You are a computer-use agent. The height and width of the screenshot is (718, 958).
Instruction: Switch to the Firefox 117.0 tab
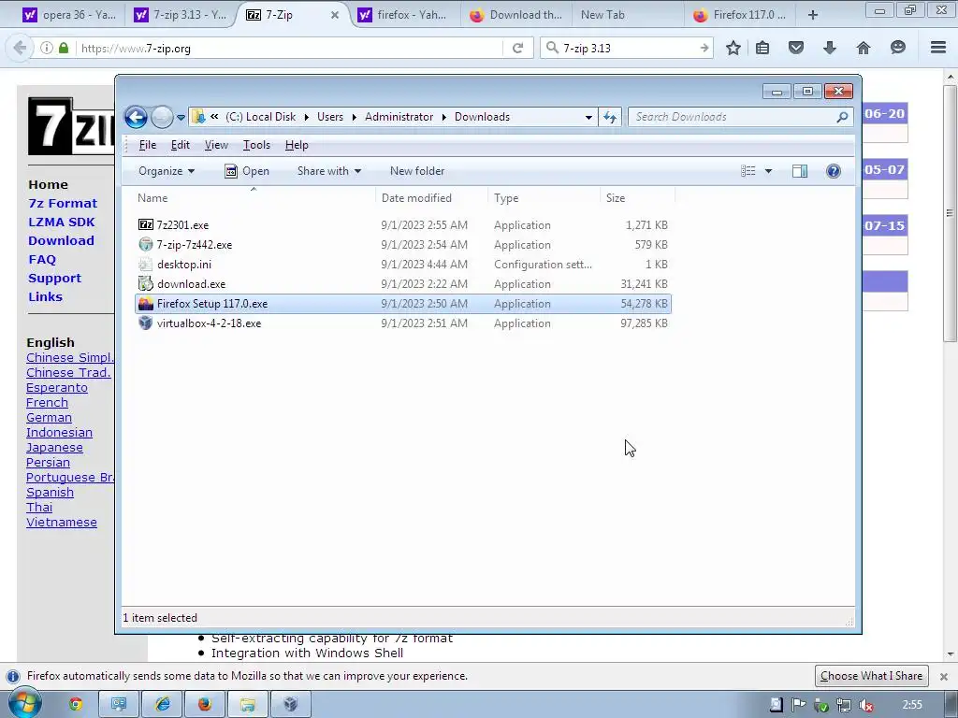click(x=740, y=15)
